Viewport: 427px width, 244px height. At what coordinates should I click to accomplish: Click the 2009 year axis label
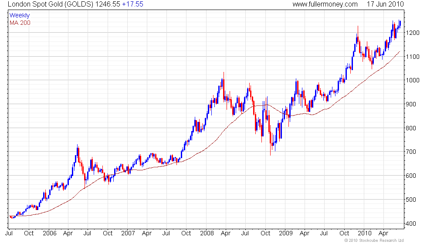click(286, 234)
